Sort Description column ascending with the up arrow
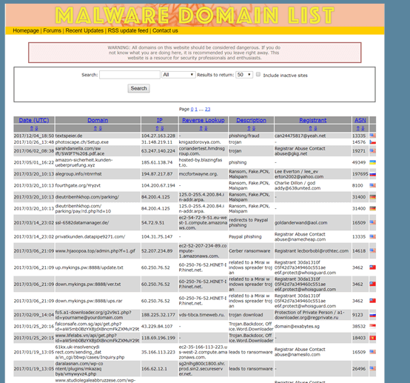The height and width of the screenshot is (383, 410). (249, 128)
